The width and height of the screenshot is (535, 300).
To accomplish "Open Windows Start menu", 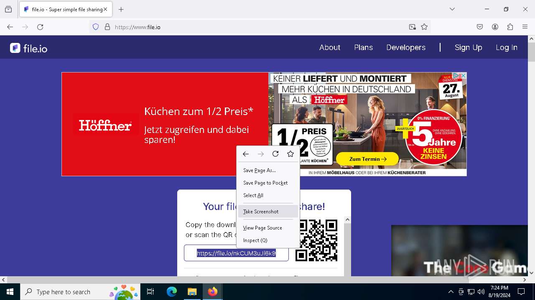I will (x=10, y=292).
